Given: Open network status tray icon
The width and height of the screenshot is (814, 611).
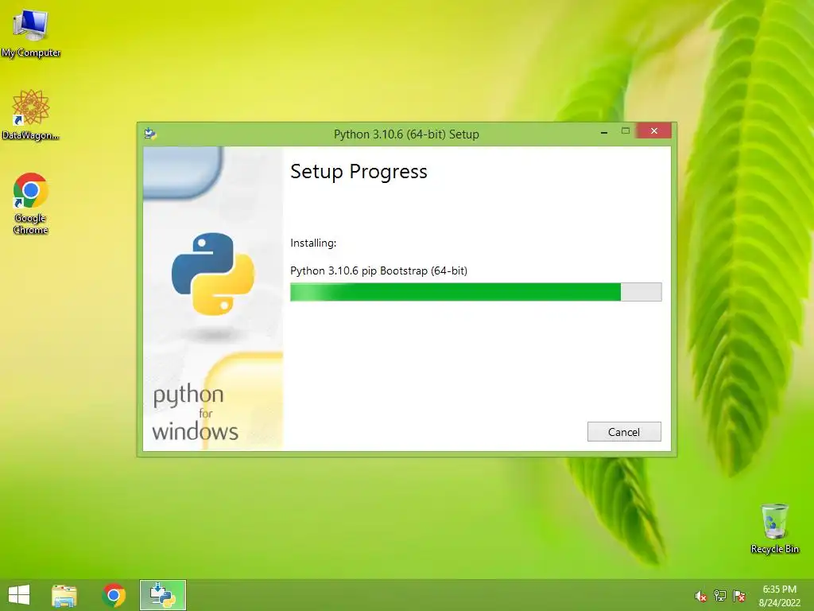Looking at the screenshot, I should [720, 596].
